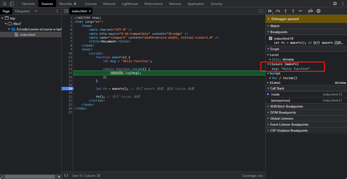Viewport: 347px width, 179px height.
Task: Collapse the top frame tree node
Action: [x=2, y=18]
